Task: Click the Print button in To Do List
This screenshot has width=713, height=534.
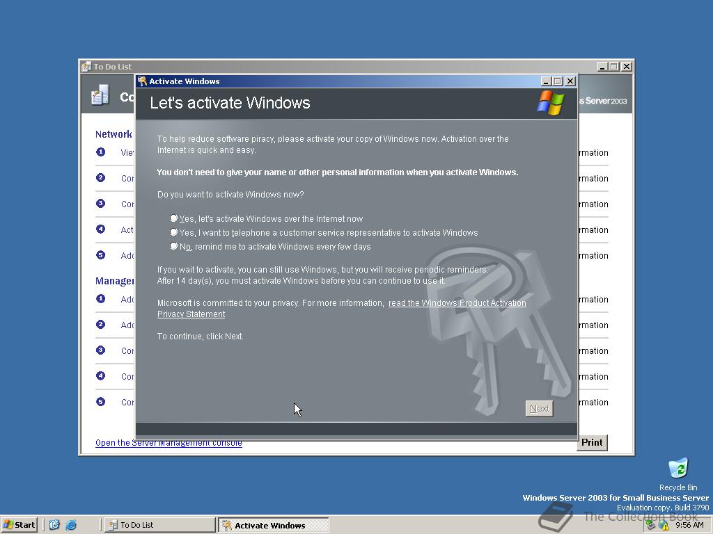Action: click(x=592, y=442)
